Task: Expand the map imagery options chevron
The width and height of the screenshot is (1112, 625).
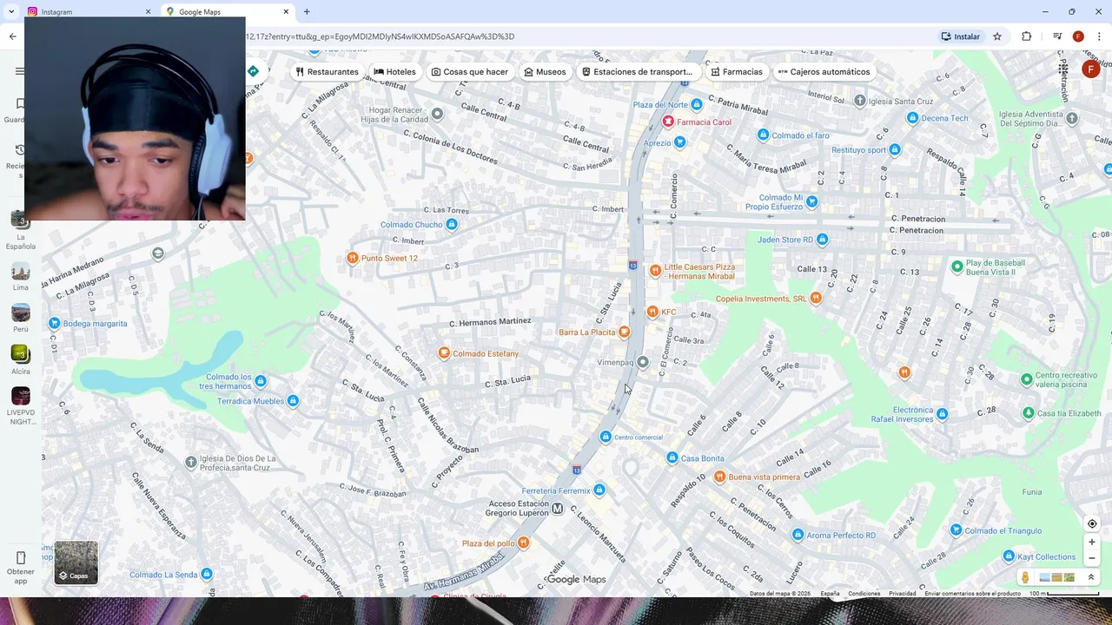Action: [x=1091, y=577]
